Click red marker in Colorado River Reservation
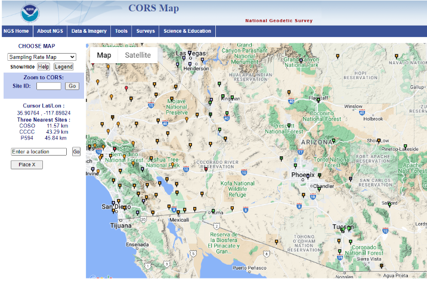427x282 pixels. point(206,169)
